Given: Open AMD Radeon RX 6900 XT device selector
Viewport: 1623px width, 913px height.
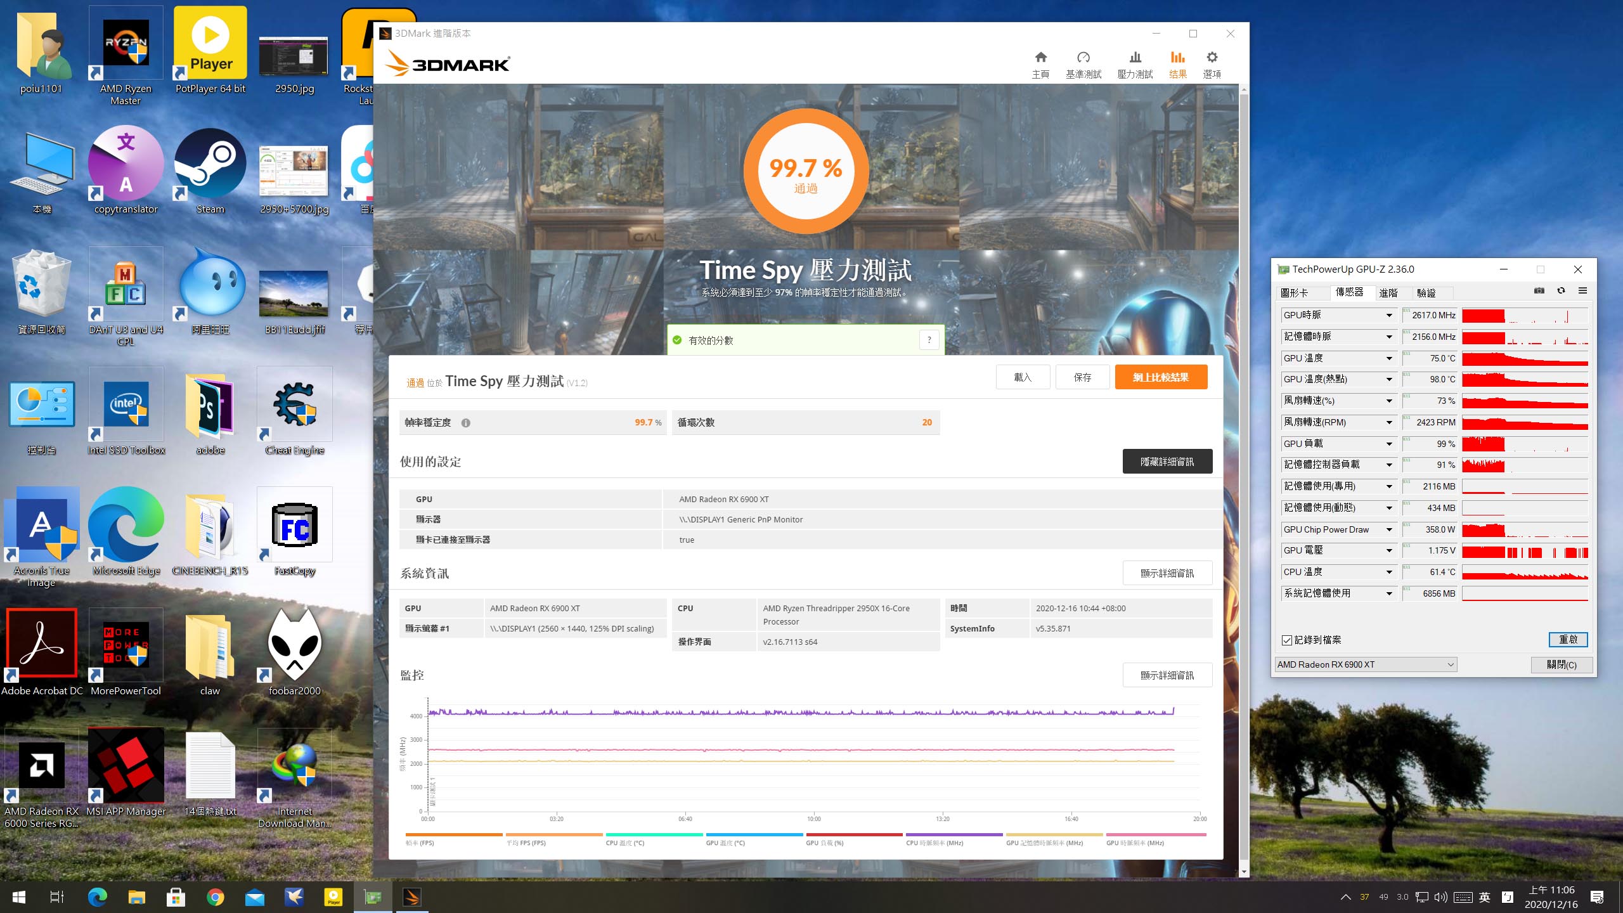Looking at the screenshot, I should (x=1366, y=664).
